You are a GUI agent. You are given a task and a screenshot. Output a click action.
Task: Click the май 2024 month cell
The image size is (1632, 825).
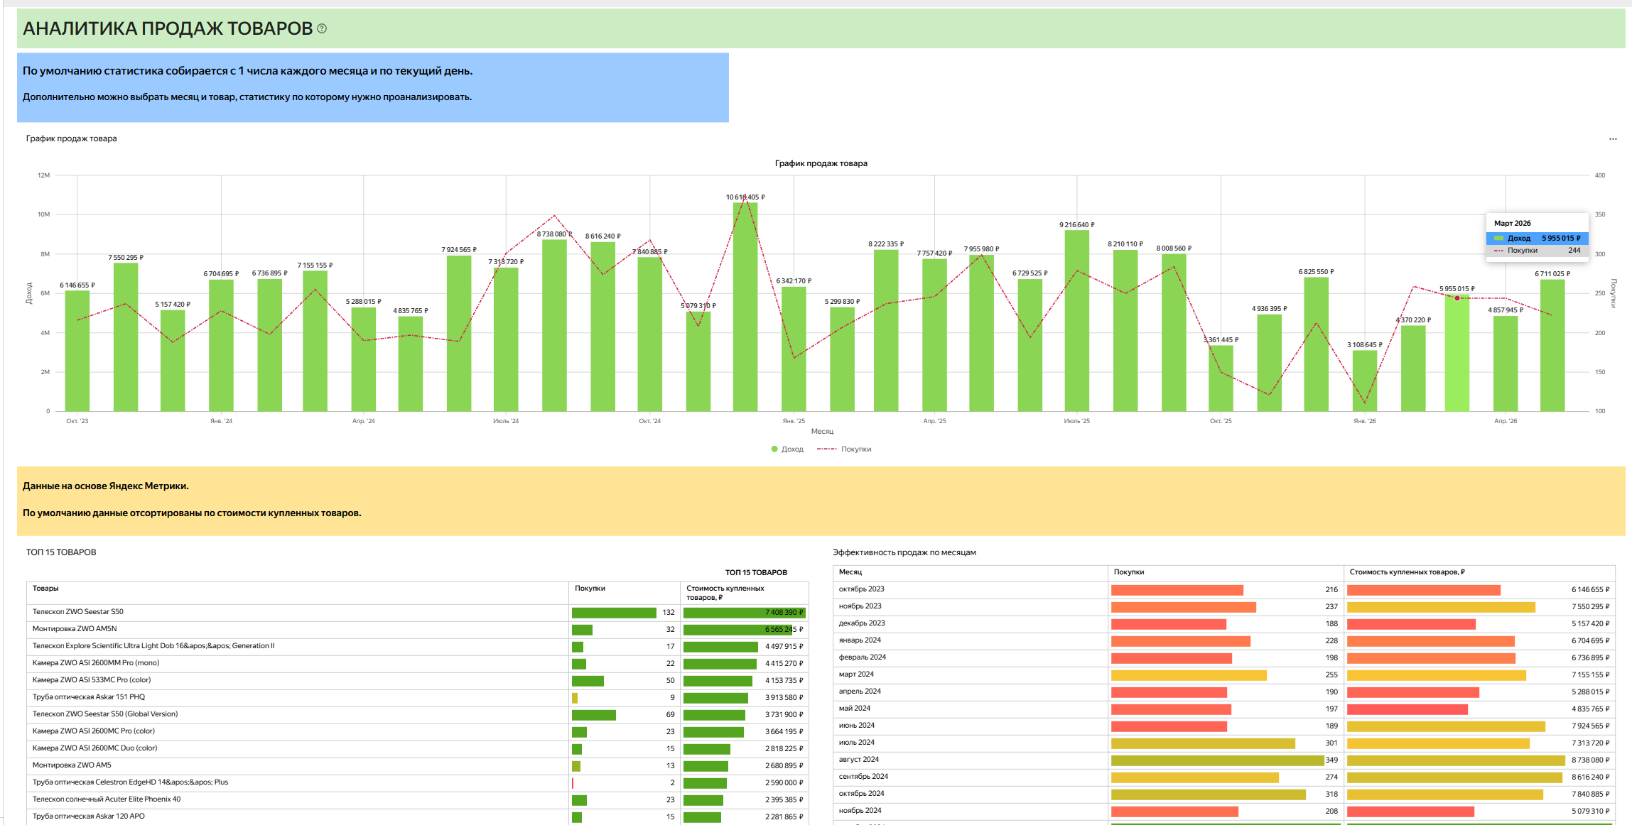970,709
